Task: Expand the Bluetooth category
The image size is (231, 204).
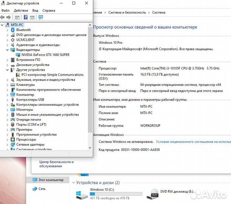Action: 7,30
